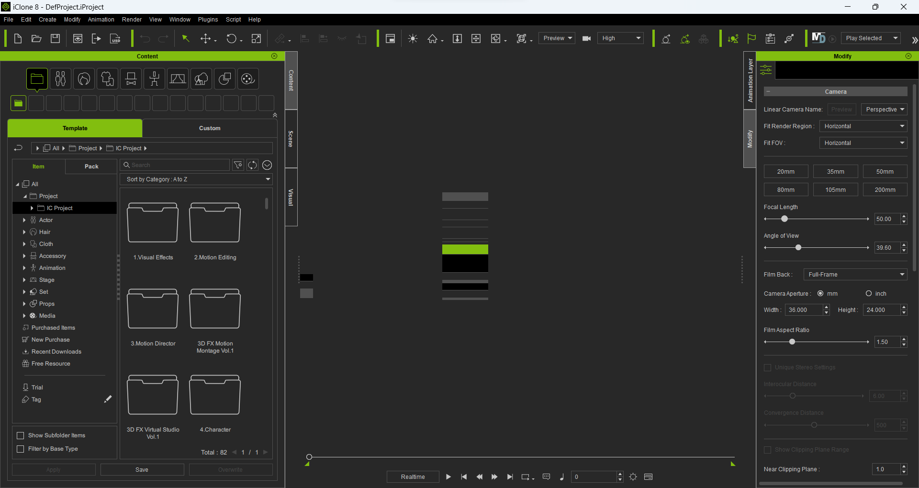Click the Move object tool icon

(205, 39)
